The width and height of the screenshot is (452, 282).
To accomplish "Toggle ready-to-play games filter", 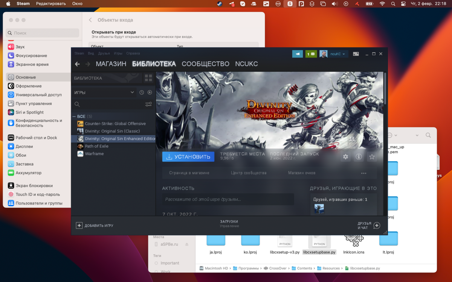I will (x=150, y=92).
